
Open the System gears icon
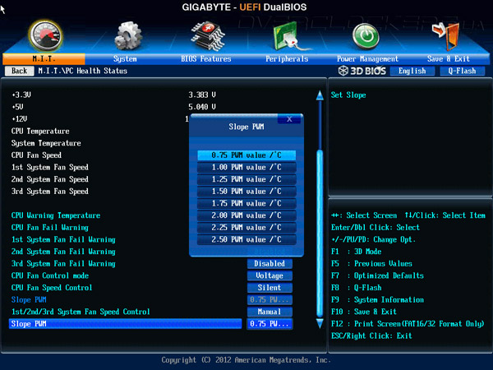pos(127,36)
